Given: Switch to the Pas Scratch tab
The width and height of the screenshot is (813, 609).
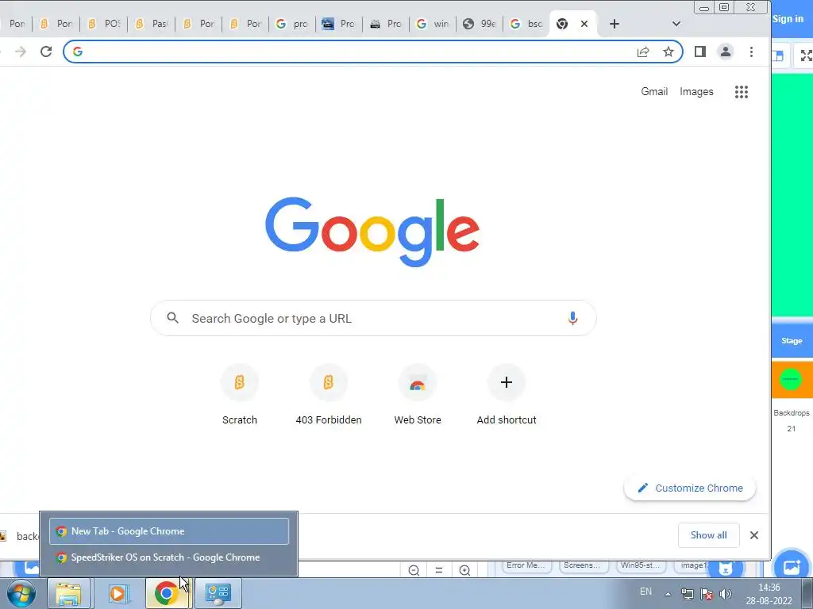Looking at the screenshot, I should (x=152, y=24).
